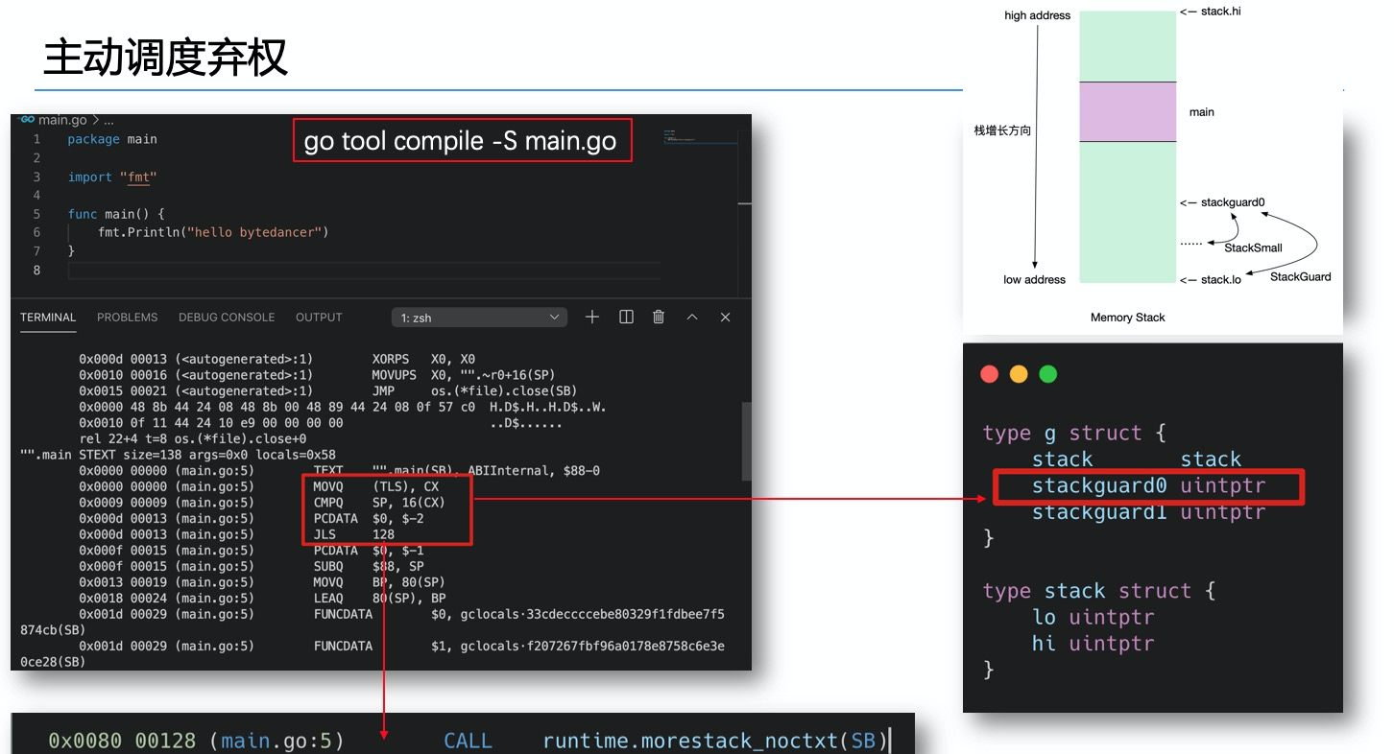Screen dimensions: 1394x754
Task: Click the 'LEAQ 80(SP), BP' instruction
Action: 378,599
